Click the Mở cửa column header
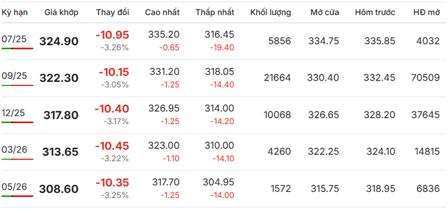The height and width of the screenshot is (210, 448). pyautogui.click(x=325, y=12)
